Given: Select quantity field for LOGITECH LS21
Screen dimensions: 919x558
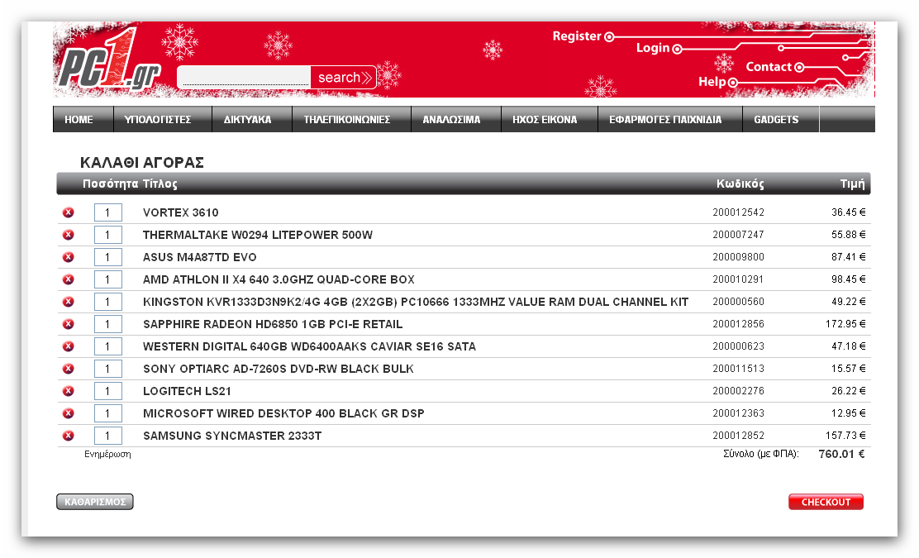Looking at the screenshot, I should pyautogui.click(x=107, y=391).
